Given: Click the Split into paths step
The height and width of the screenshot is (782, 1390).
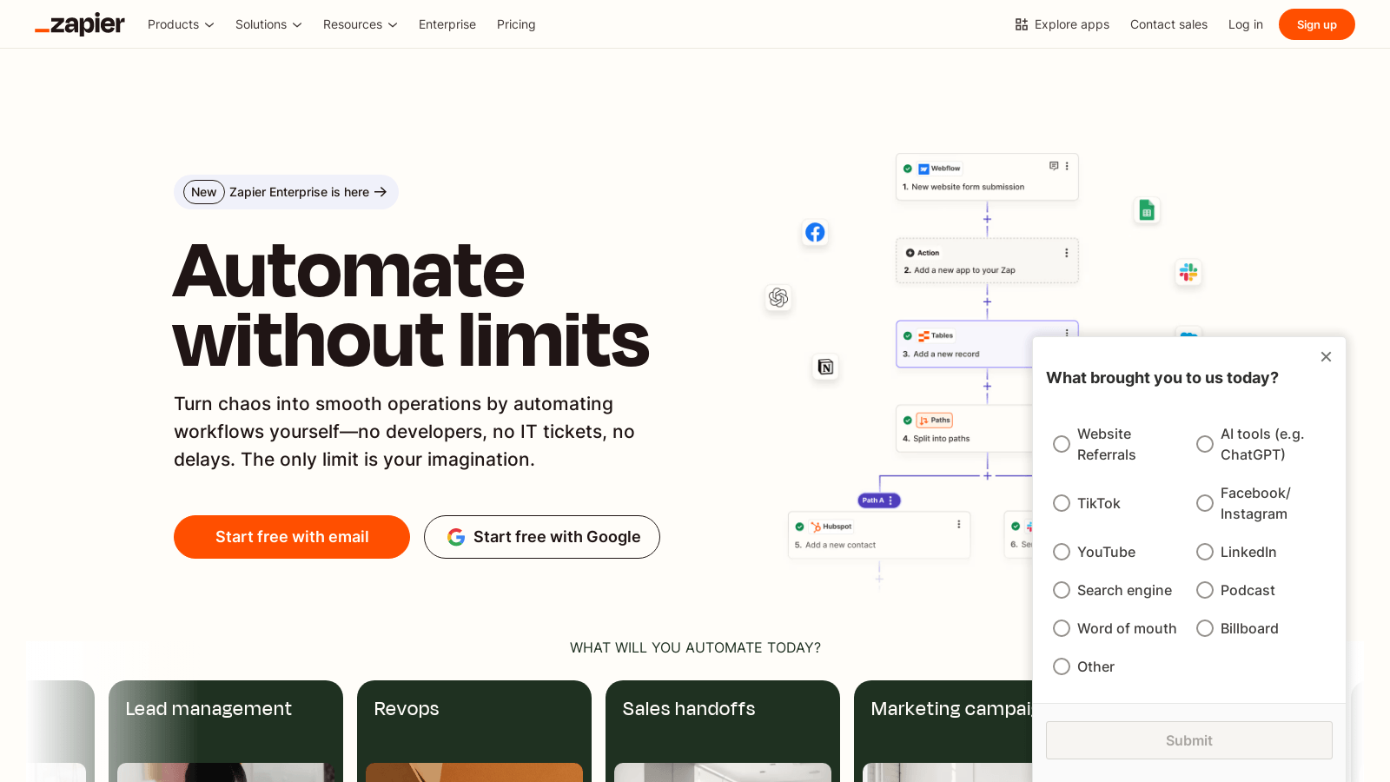Looking at the screenshot, I should 964,428.
